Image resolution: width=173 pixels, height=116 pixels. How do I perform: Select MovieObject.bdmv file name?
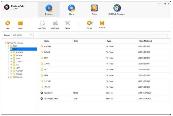51,99
